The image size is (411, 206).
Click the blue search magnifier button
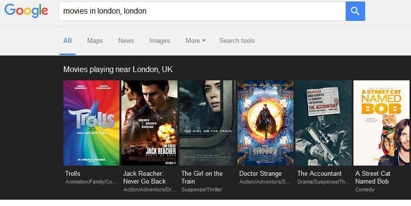[355, 11]
